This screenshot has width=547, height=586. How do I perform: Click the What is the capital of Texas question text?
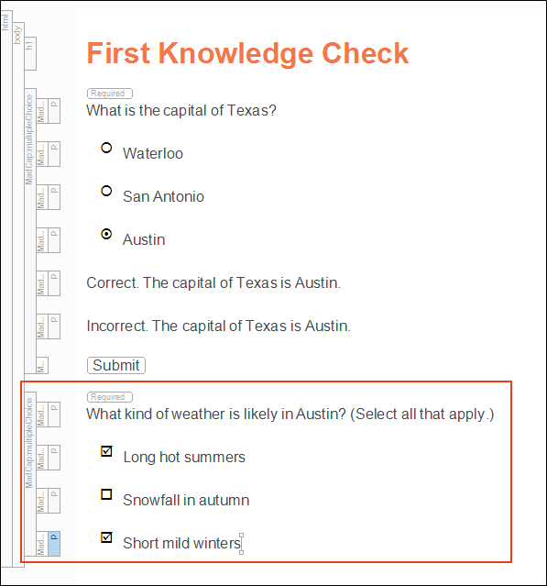[181, 111]
